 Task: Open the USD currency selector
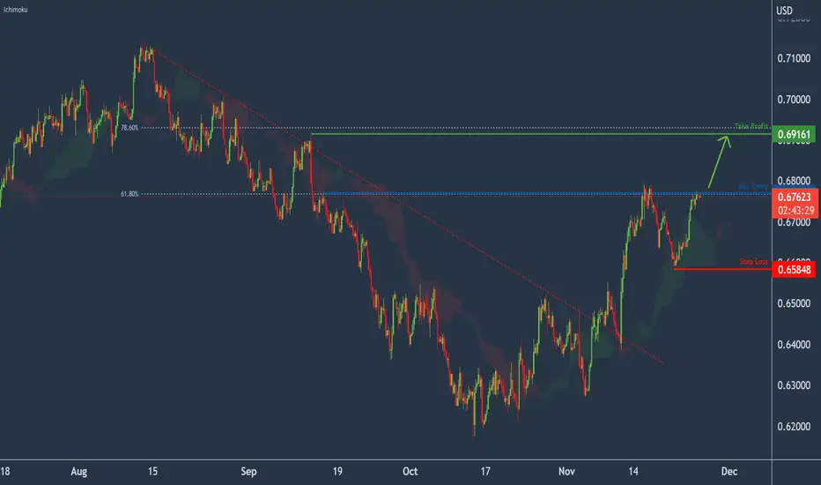[784, 11]
